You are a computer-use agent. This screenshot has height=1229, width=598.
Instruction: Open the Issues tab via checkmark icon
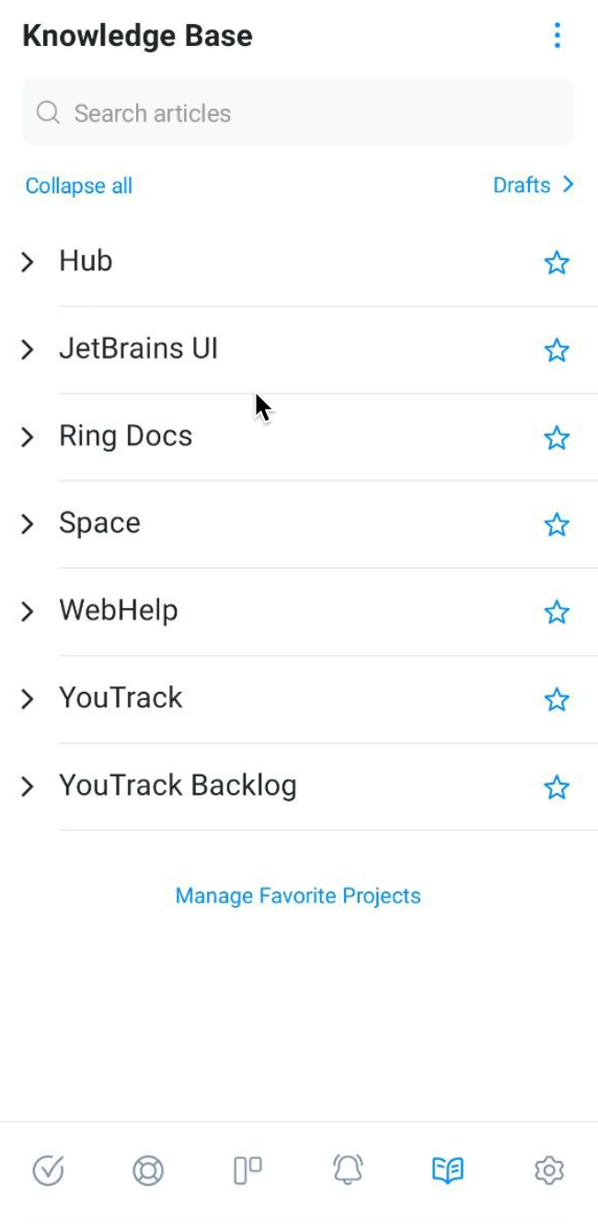pyautogui.click(x=47, y=1171)
